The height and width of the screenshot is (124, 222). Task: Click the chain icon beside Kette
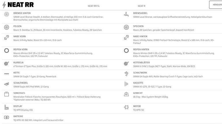point(7,74)
